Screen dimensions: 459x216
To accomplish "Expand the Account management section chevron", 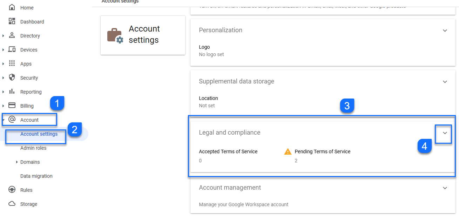I will tap(445, 188).
